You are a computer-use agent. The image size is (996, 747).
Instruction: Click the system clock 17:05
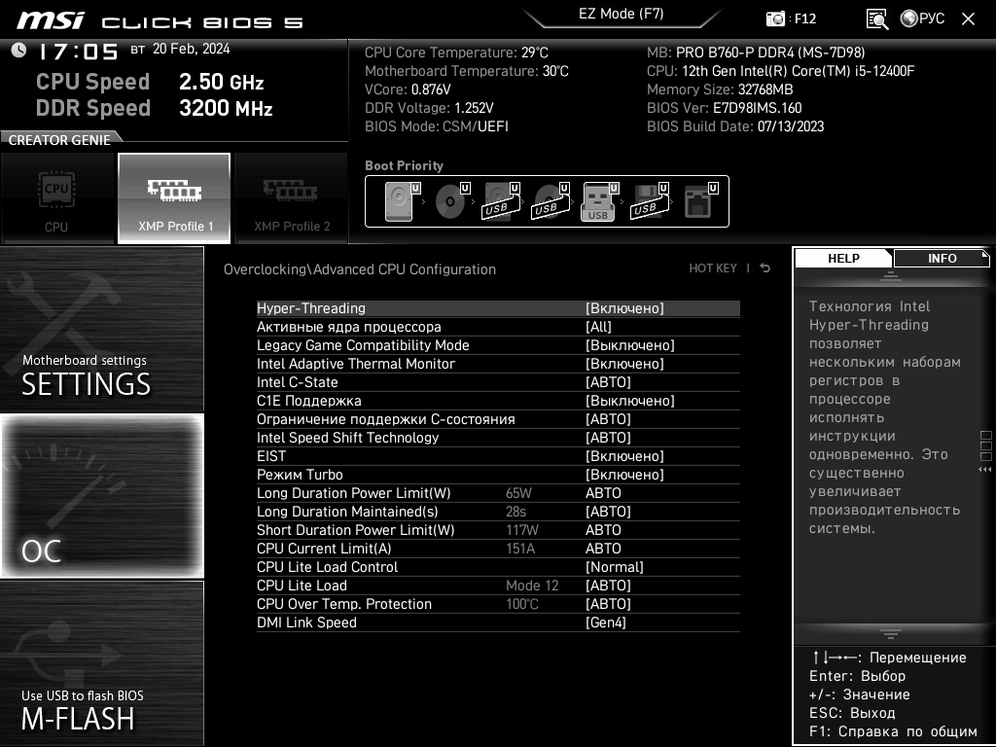point(78,52)
